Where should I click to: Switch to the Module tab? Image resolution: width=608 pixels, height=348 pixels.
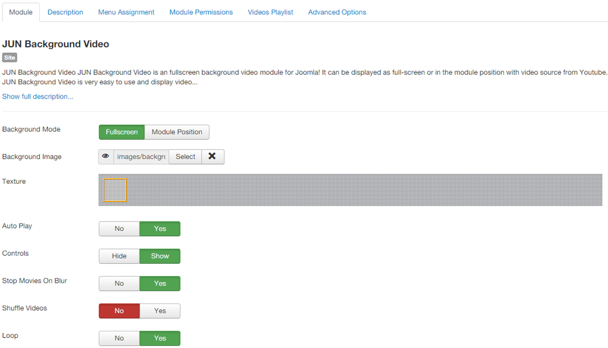pyautogui.click(x=21, y=12)
